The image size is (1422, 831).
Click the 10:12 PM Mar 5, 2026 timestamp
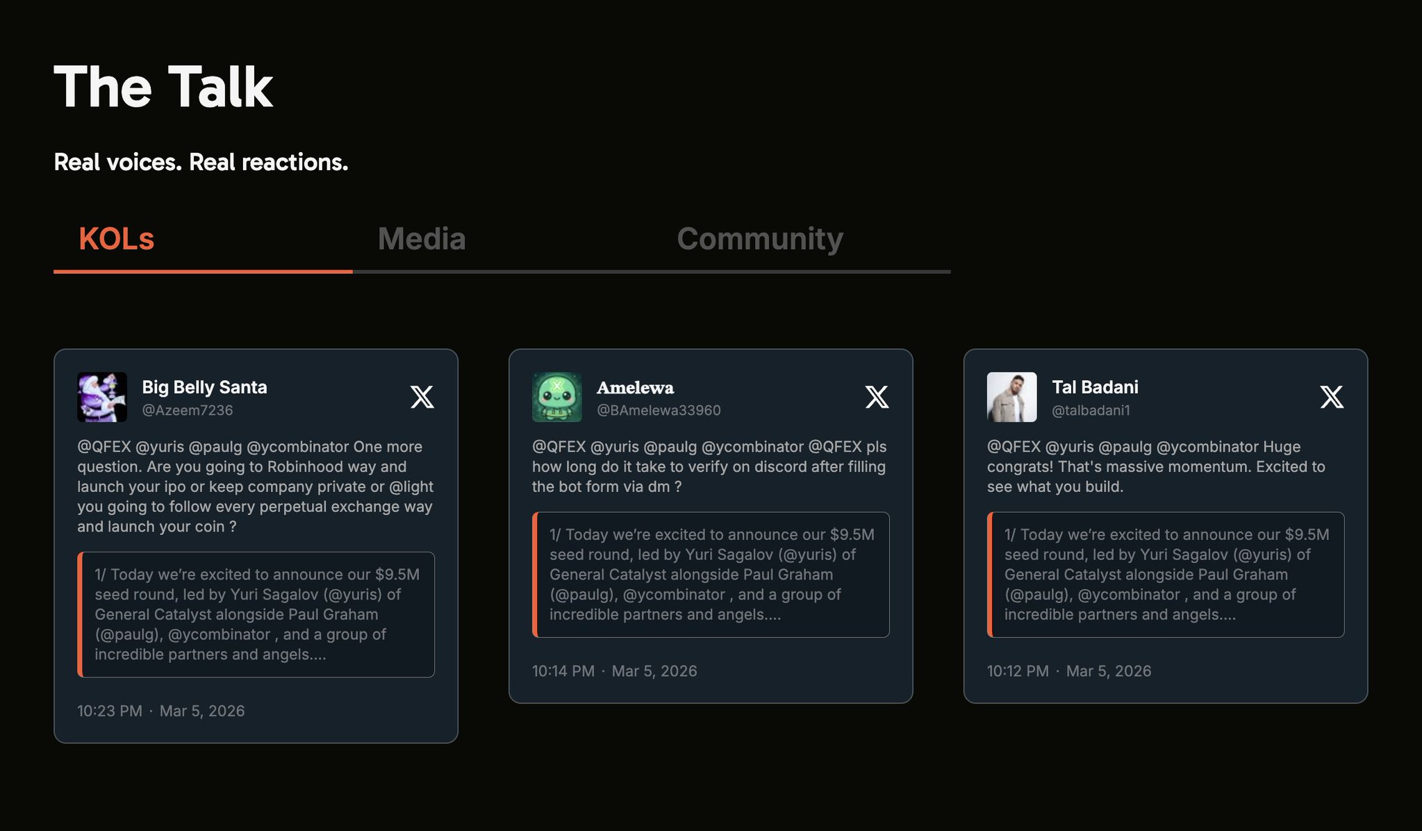[x=1069, y=671]
